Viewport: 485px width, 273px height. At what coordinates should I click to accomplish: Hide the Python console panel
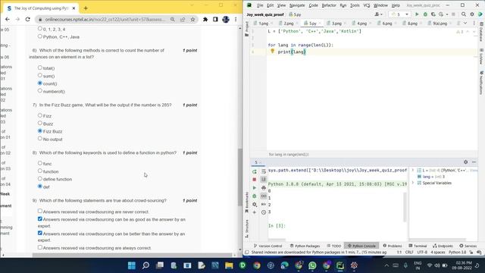474,162
